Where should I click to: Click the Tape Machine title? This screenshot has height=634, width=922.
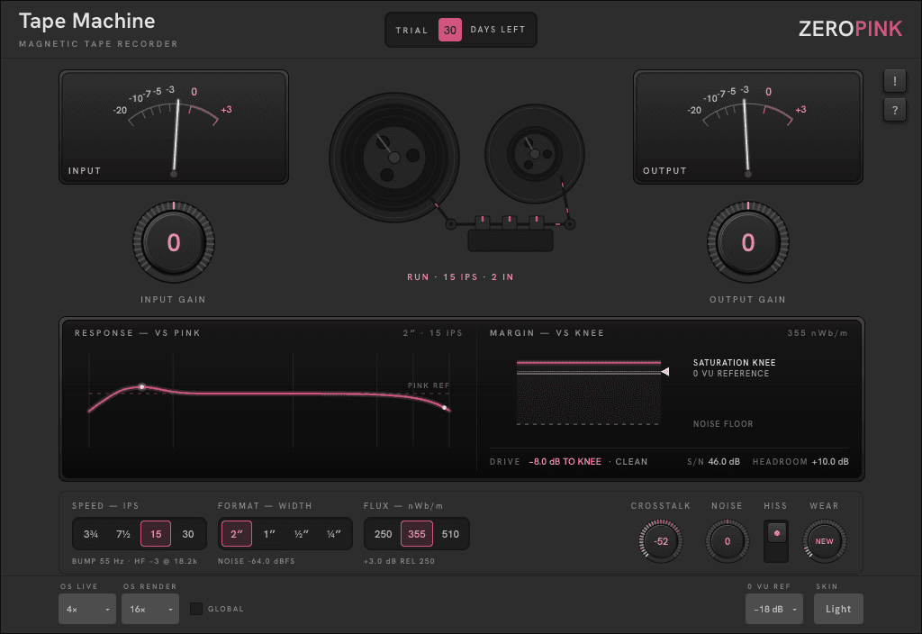tap(87, 22)
